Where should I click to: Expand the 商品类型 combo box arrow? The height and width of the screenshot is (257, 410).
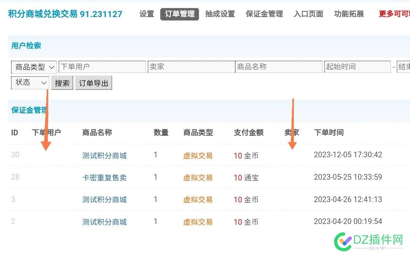(x=52, y=67)
